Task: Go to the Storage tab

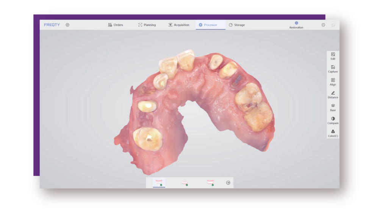Action: click(x=237, y=25)
